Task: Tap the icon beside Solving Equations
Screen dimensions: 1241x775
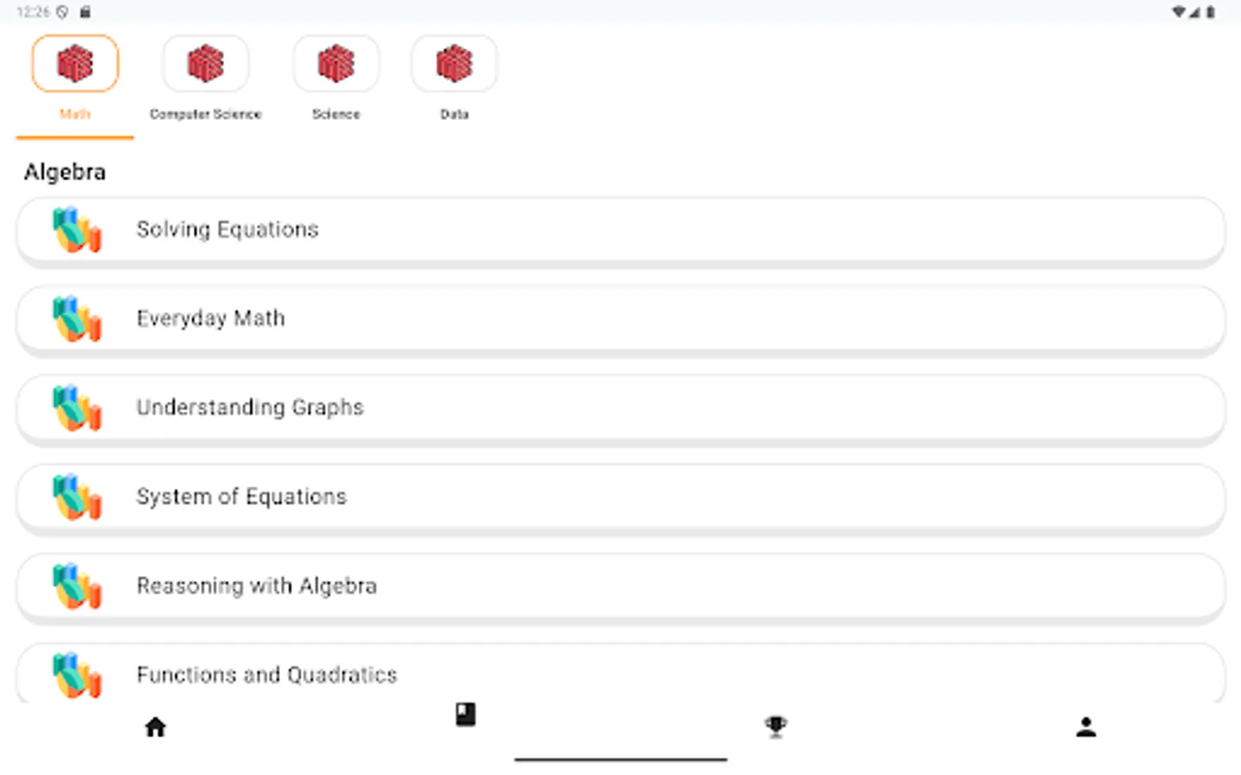Action: pos(77,230)
